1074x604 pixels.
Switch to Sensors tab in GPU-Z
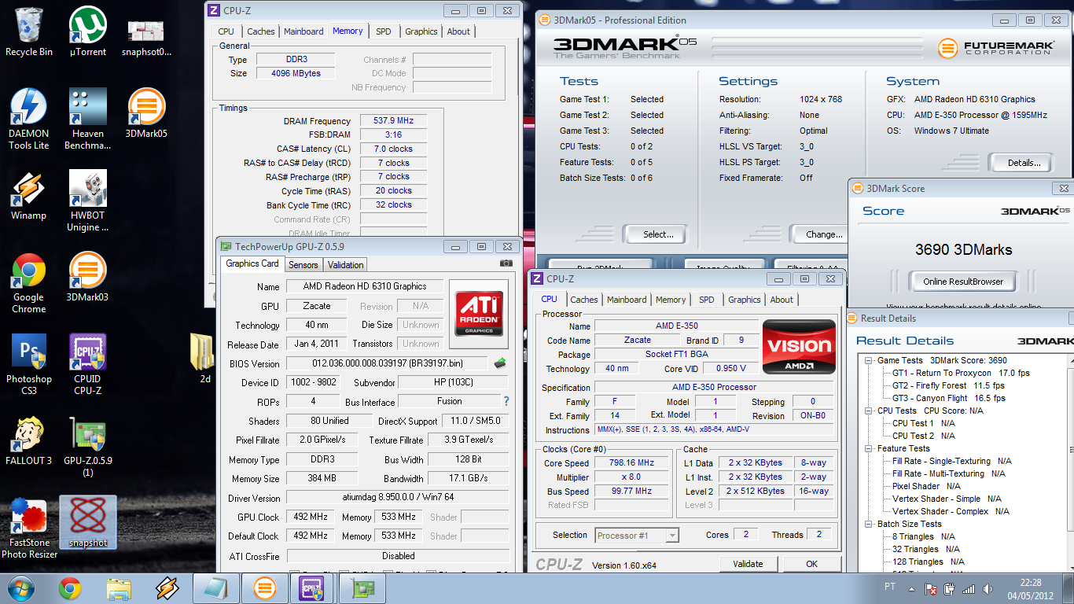point(303,265)
